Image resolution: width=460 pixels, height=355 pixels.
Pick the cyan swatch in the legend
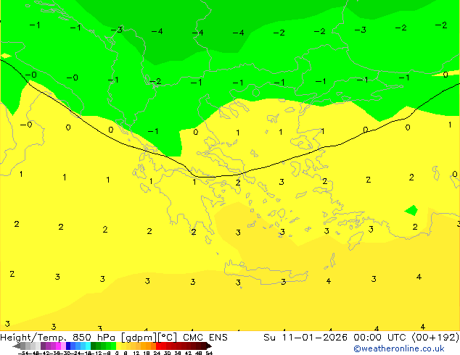89,346
